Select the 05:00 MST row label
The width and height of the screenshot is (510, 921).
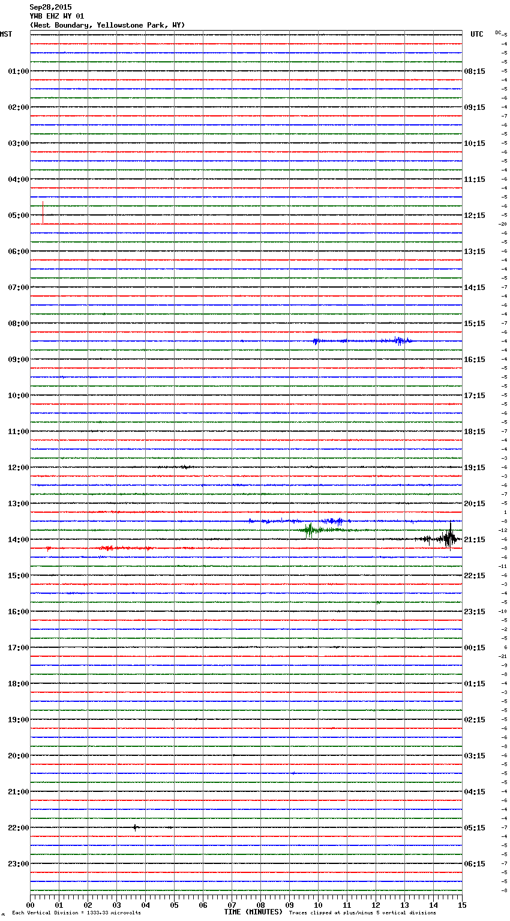tap(18, 216)
